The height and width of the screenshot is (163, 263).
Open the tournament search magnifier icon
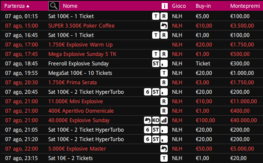click(53, 6)
